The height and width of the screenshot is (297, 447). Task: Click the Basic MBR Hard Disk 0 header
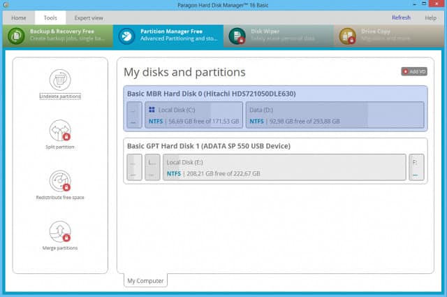211,94
